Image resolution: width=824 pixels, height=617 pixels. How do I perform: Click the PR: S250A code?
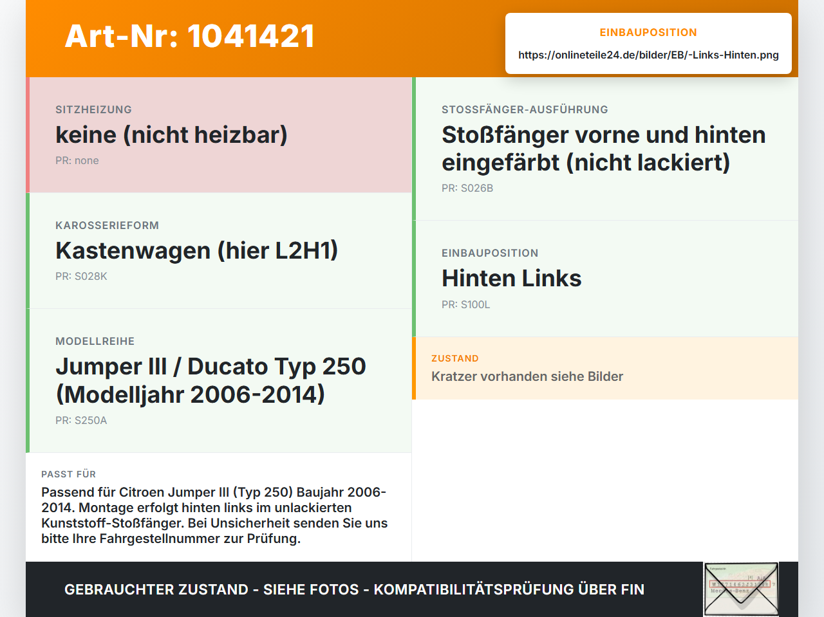81,420
